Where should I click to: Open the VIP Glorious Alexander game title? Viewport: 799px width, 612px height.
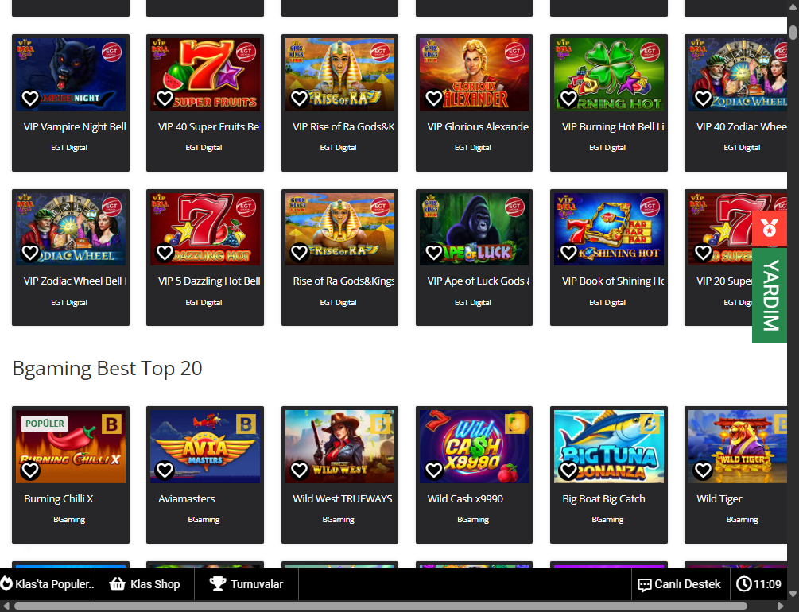478,127
